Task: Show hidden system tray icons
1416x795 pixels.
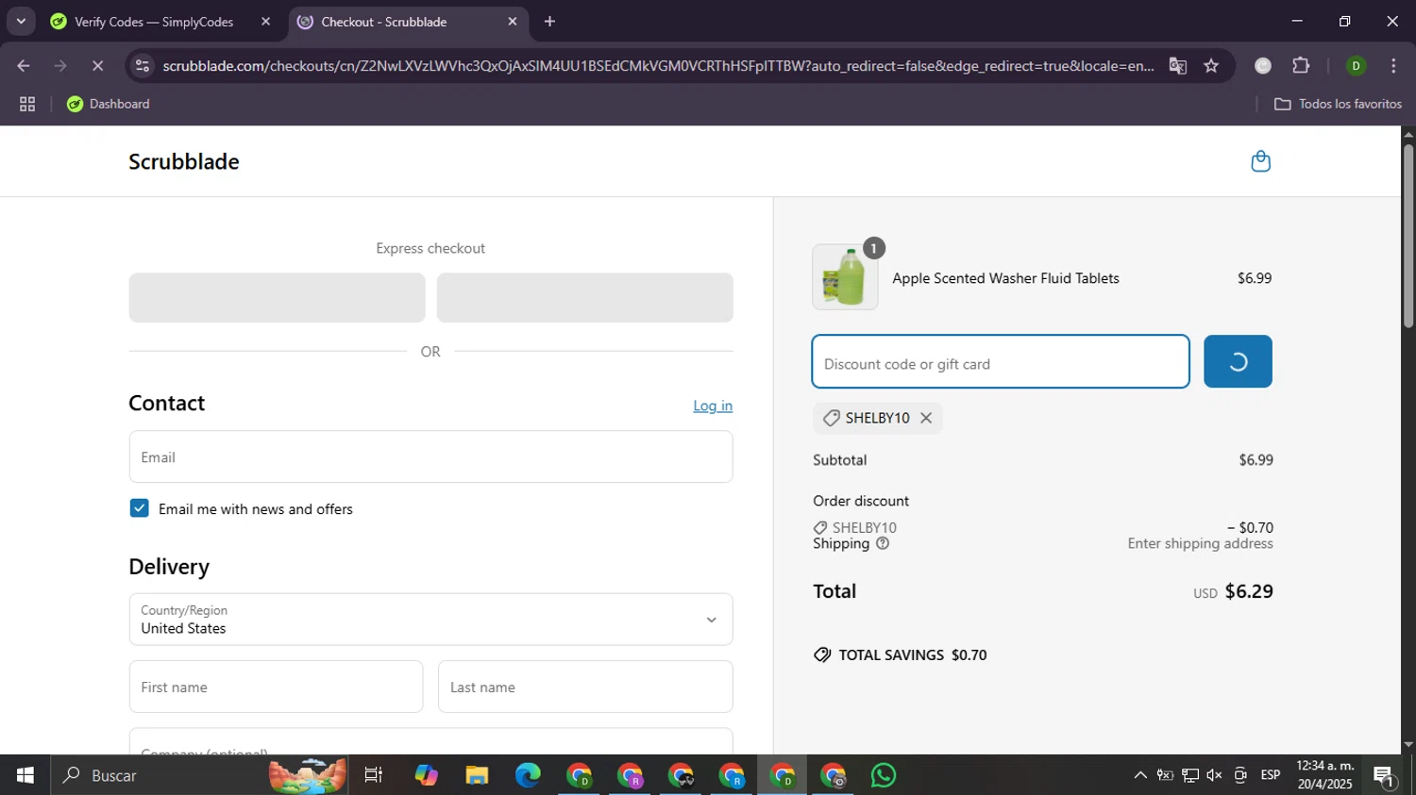Action: point(1140,775)
